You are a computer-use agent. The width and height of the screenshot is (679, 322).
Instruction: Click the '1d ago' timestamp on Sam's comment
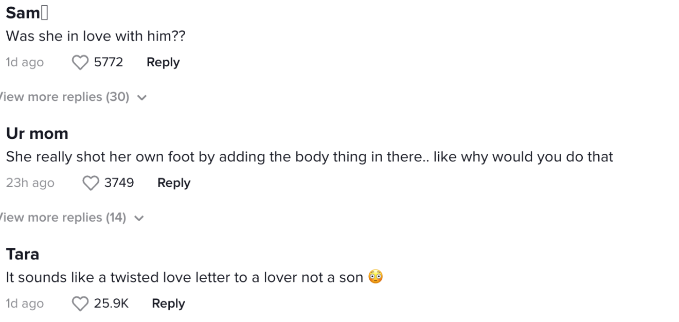[x=24, y=62]
